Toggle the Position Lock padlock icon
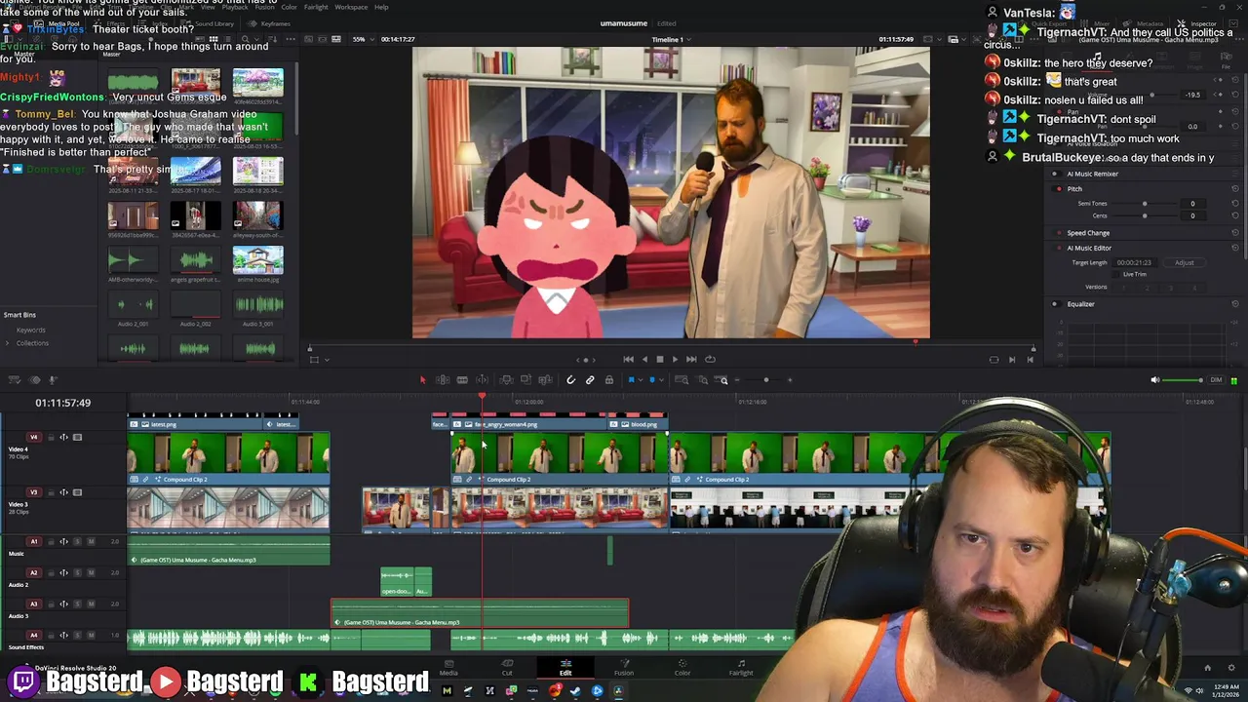Screen dimensions: 1248x702 pyautogui.click(x=609, y=380)
